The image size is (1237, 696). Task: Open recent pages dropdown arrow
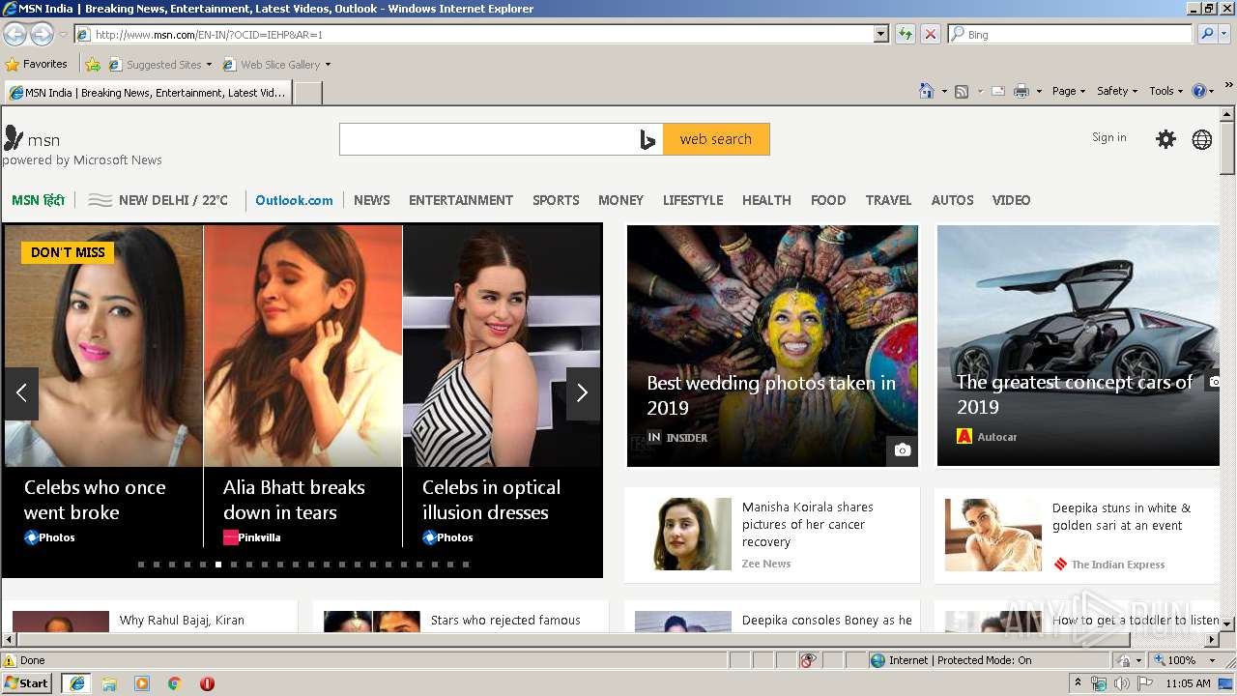point(63,34)
